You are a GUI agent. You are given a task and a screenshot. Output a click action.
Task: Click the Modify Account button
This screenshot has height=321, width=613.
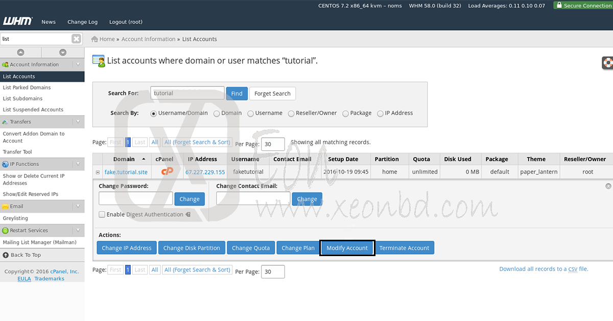[x=347, y=248]
